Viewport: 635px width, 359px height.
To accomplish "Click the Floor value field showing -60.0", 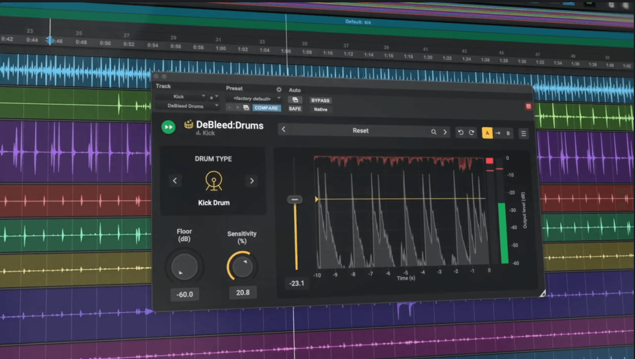I will tap(185, 295).
